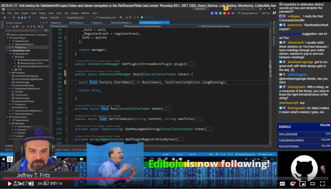Toggle closed captions CC button

click(x=282, y=184)
